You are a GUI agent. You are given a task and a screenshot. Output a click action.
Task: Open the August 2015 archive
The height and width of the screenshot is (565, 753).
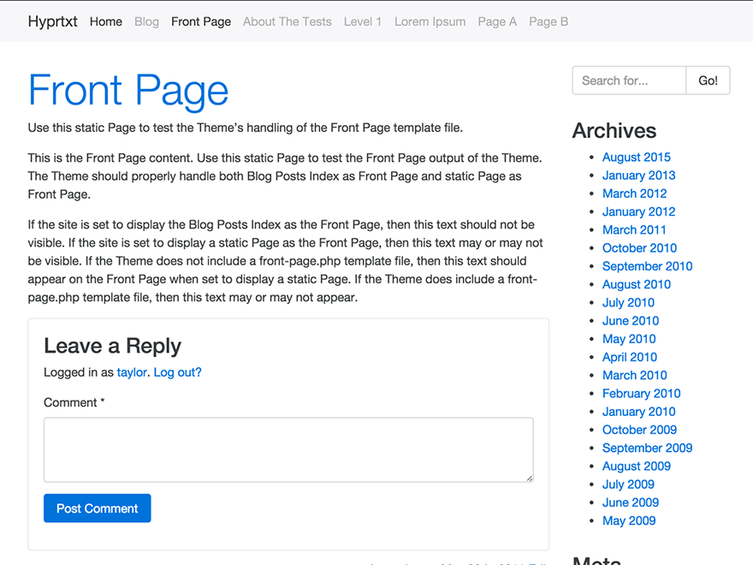636,157
